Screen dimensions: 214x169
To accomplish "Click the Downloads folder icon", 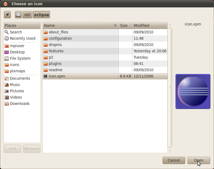I will 7,104.
